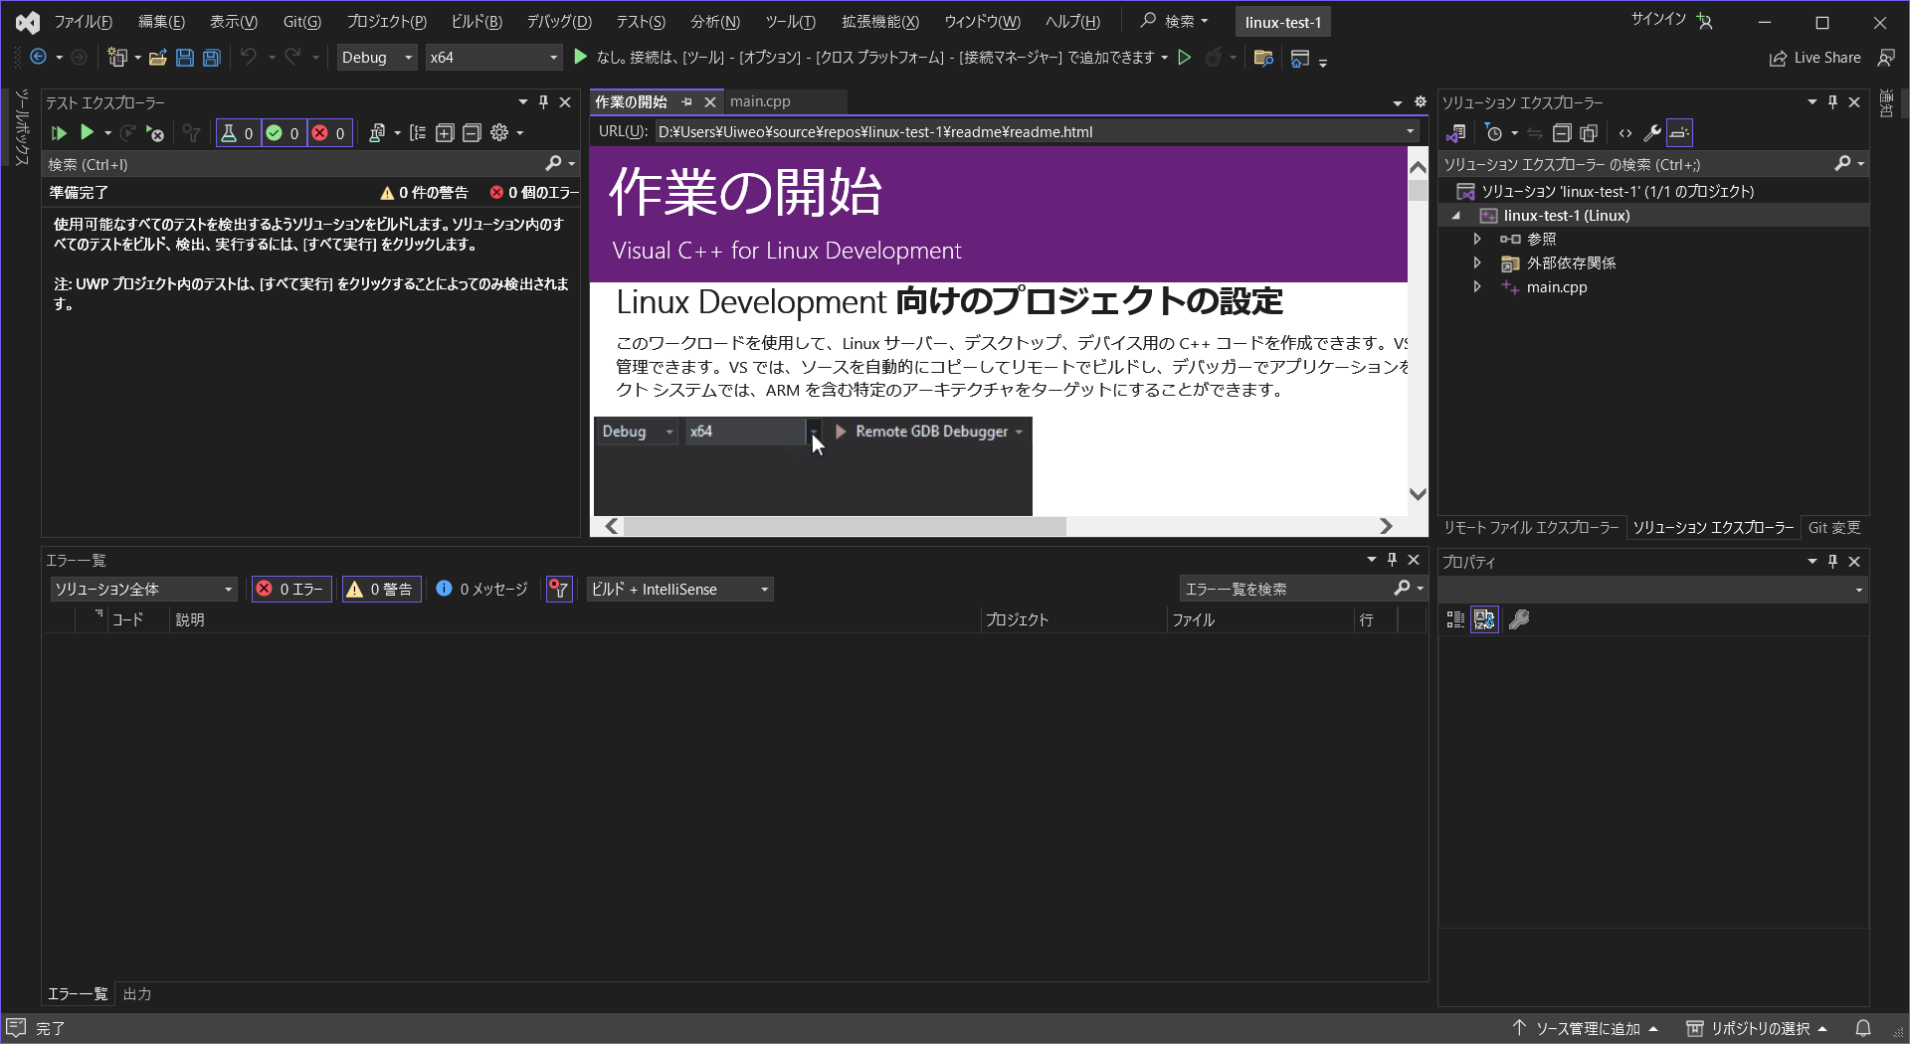This screenshot has width=1910, height=1044.
Task: Open the Debug configuration dropdown
Action: click(x=376, y=58)
